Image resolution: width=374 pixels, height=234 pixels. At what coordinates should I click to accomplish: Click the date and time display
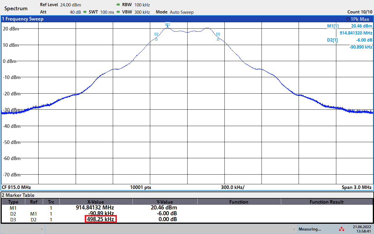click(362, 229)
